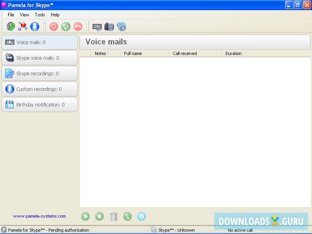Close the Pamela for Skype window
Viewport: 312px width, 234px height.
point(307,5)
